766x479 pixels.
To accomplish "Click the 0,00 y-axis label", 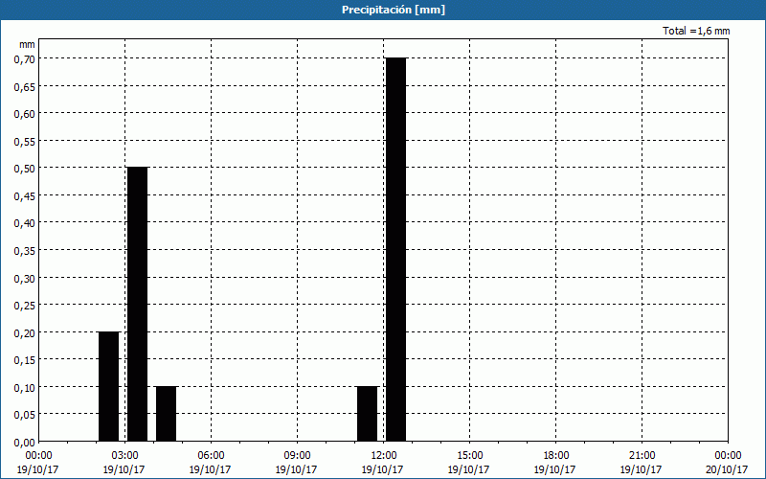I will tap(25, 443).
